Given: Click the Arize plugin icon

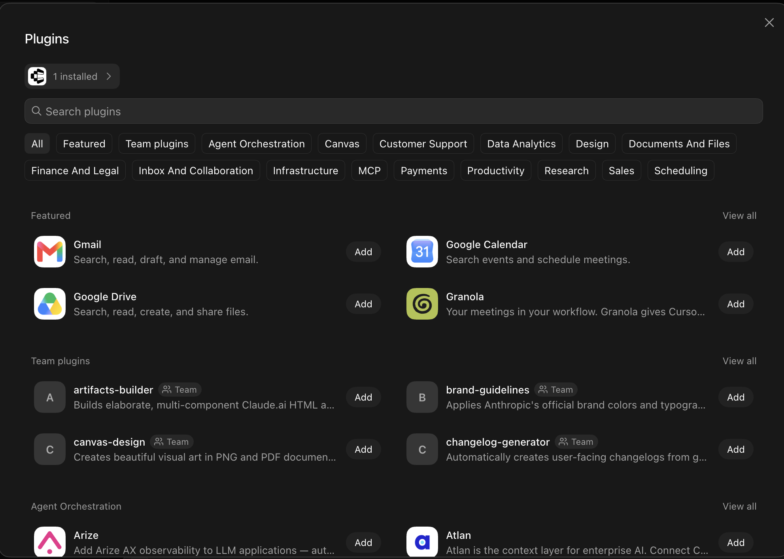Looking at the screenshot, I should (x=50, y=542).
